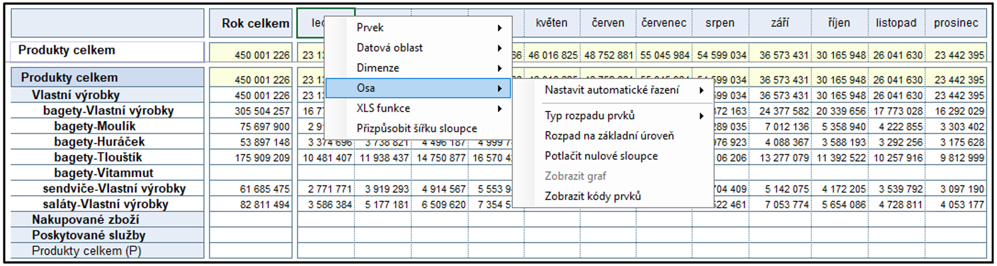Click Rok celkem value 175 909 209
Screen dimensions: 997x266
pos(251,158)
